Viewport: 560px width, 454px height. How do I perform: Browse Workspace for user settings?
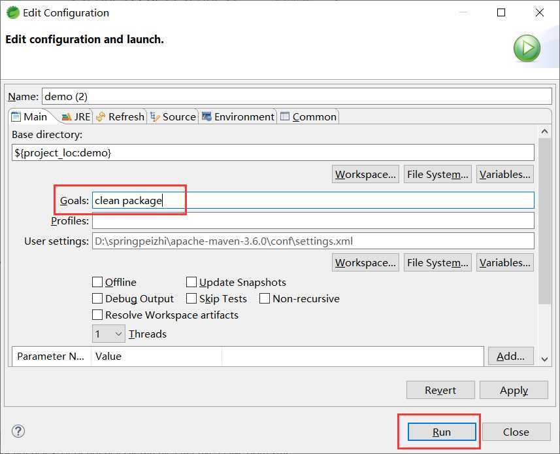pyautogui.click(x=365, y=262)
